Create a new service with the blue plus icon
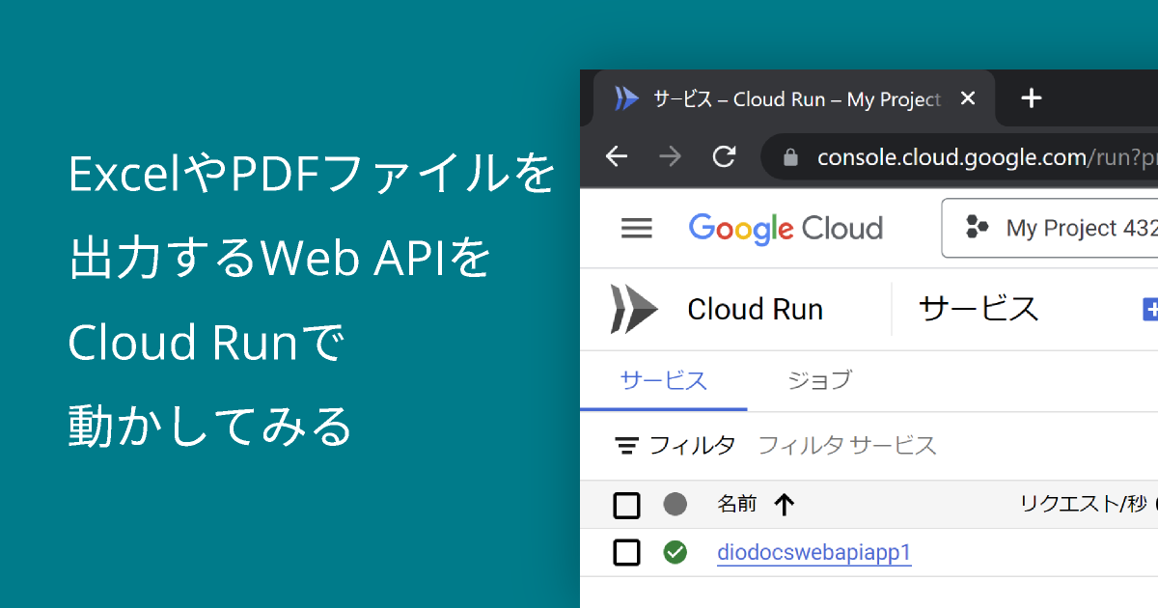 click(1151, 308)
